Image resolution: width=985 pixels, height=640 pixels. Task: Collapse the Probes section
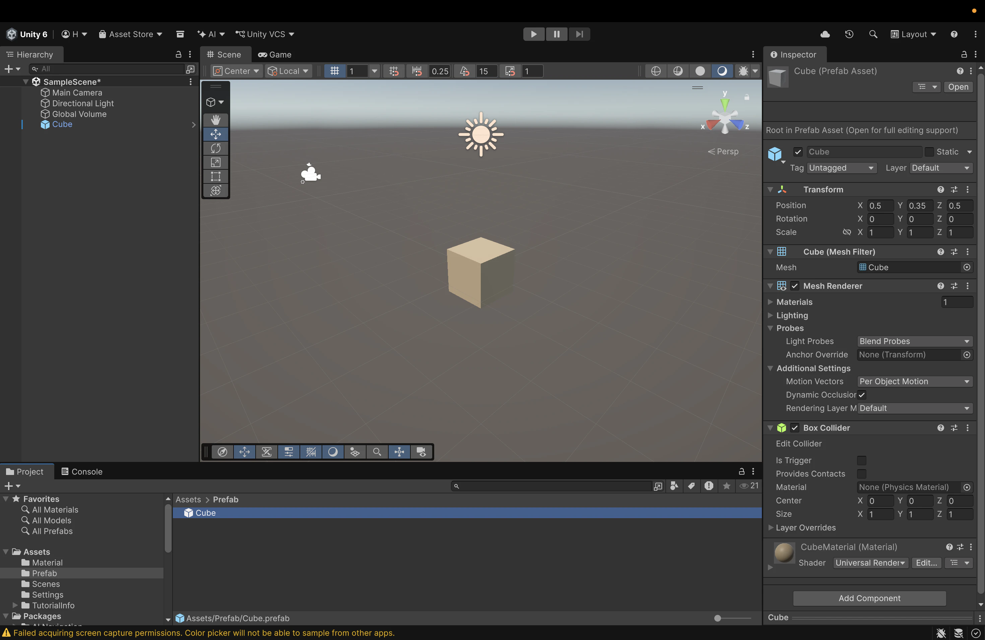point(770,328)
